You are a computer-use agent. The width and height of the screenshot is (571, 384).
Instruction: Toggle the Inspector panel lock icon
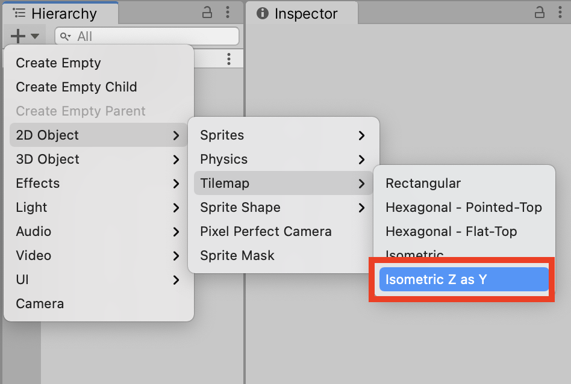pyautogui.click(x=540, y=13)
